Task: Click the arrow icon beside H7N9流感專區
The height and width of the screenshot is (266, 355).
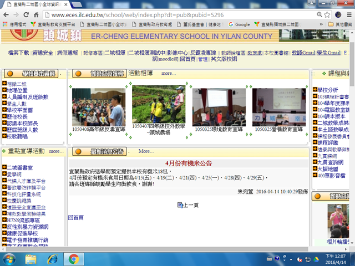Action: (4, 219)
